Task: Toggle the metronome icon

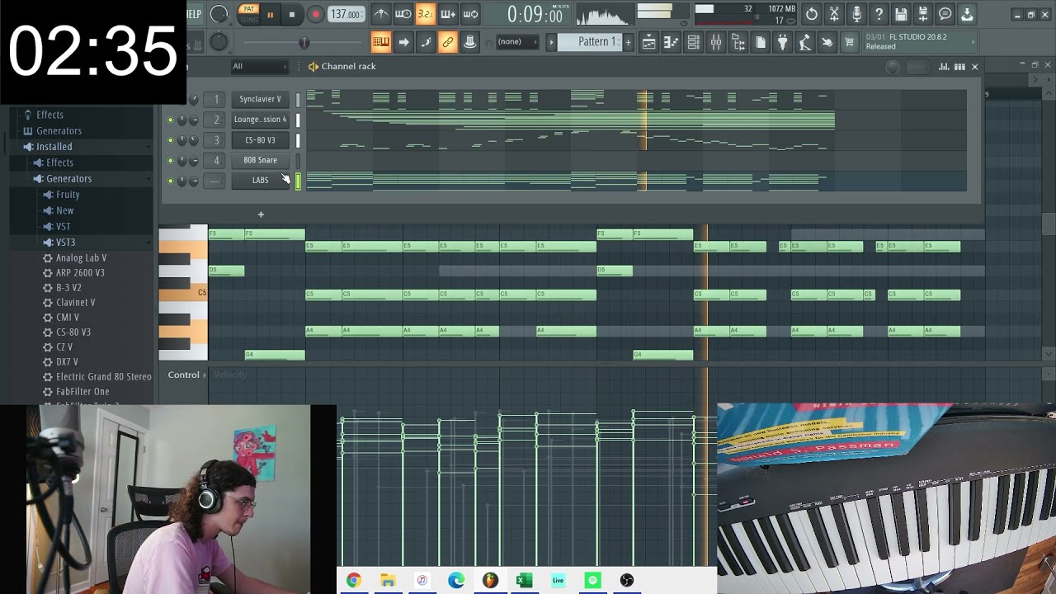Action: pyautogui.click(x=380, y=14)
